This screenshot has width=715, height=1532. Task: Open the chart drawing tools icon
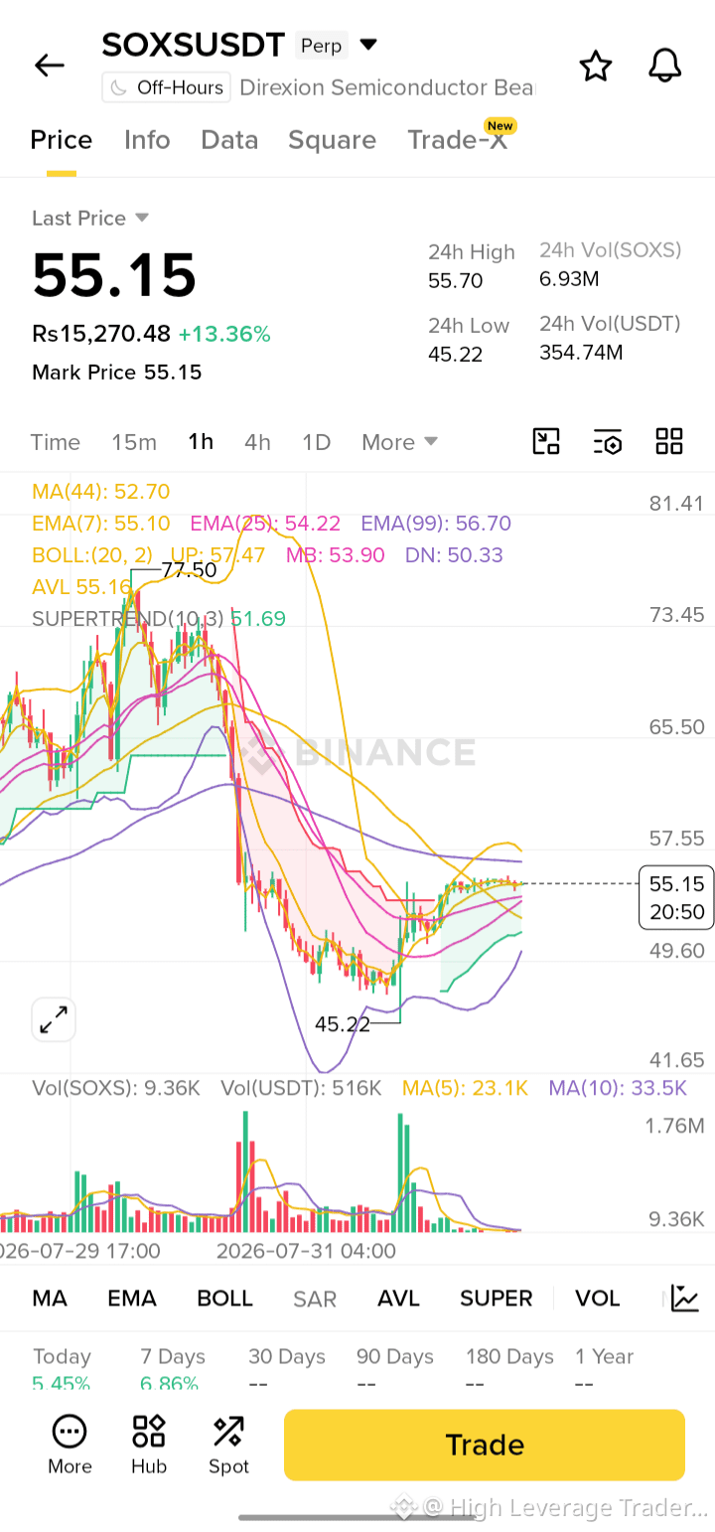point(546,441)
